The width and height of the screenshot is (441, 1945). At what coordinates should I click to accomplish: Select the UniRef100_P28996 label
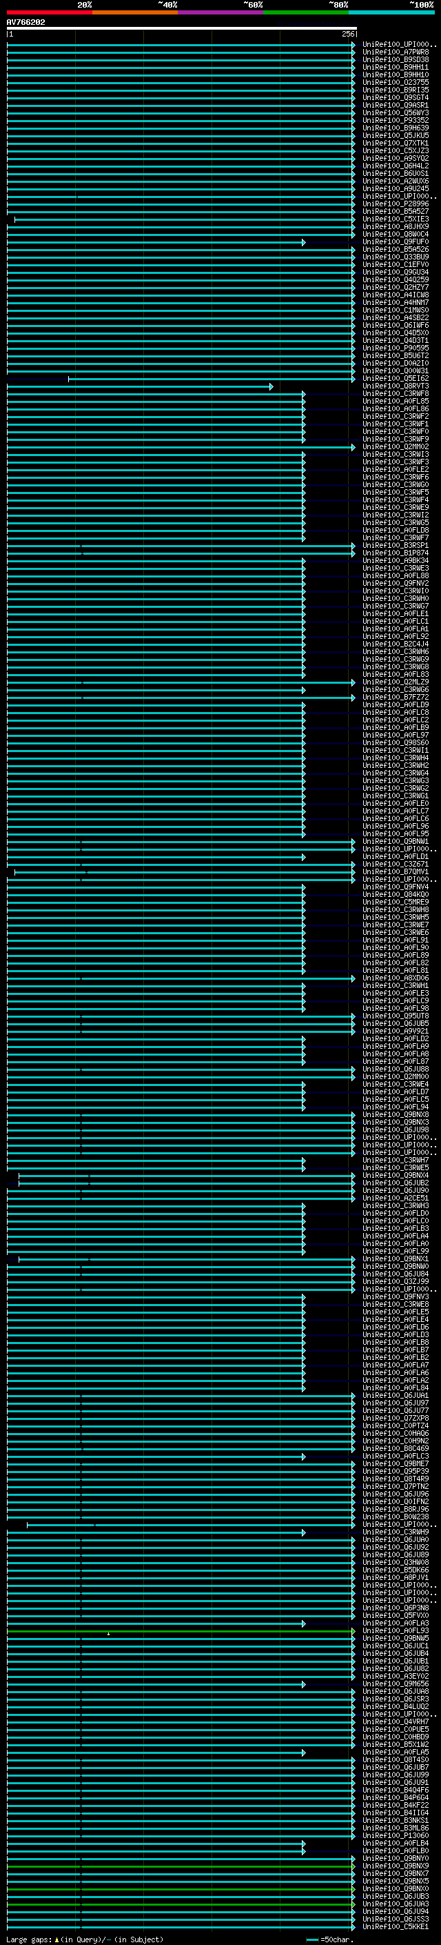[395, 204]
